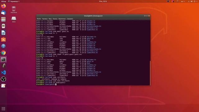Open Ubuntu Software from the dock

[x=3, y=40]
